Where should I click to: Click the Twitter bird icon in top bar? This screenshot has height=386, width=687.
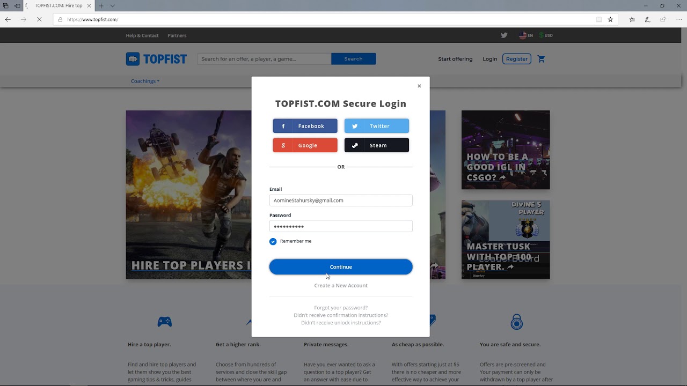[x=504, y=35]
